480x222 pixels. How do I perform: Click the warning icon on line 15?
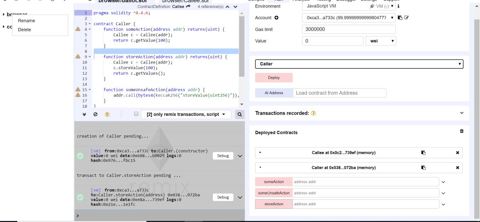tap(78, 90)
